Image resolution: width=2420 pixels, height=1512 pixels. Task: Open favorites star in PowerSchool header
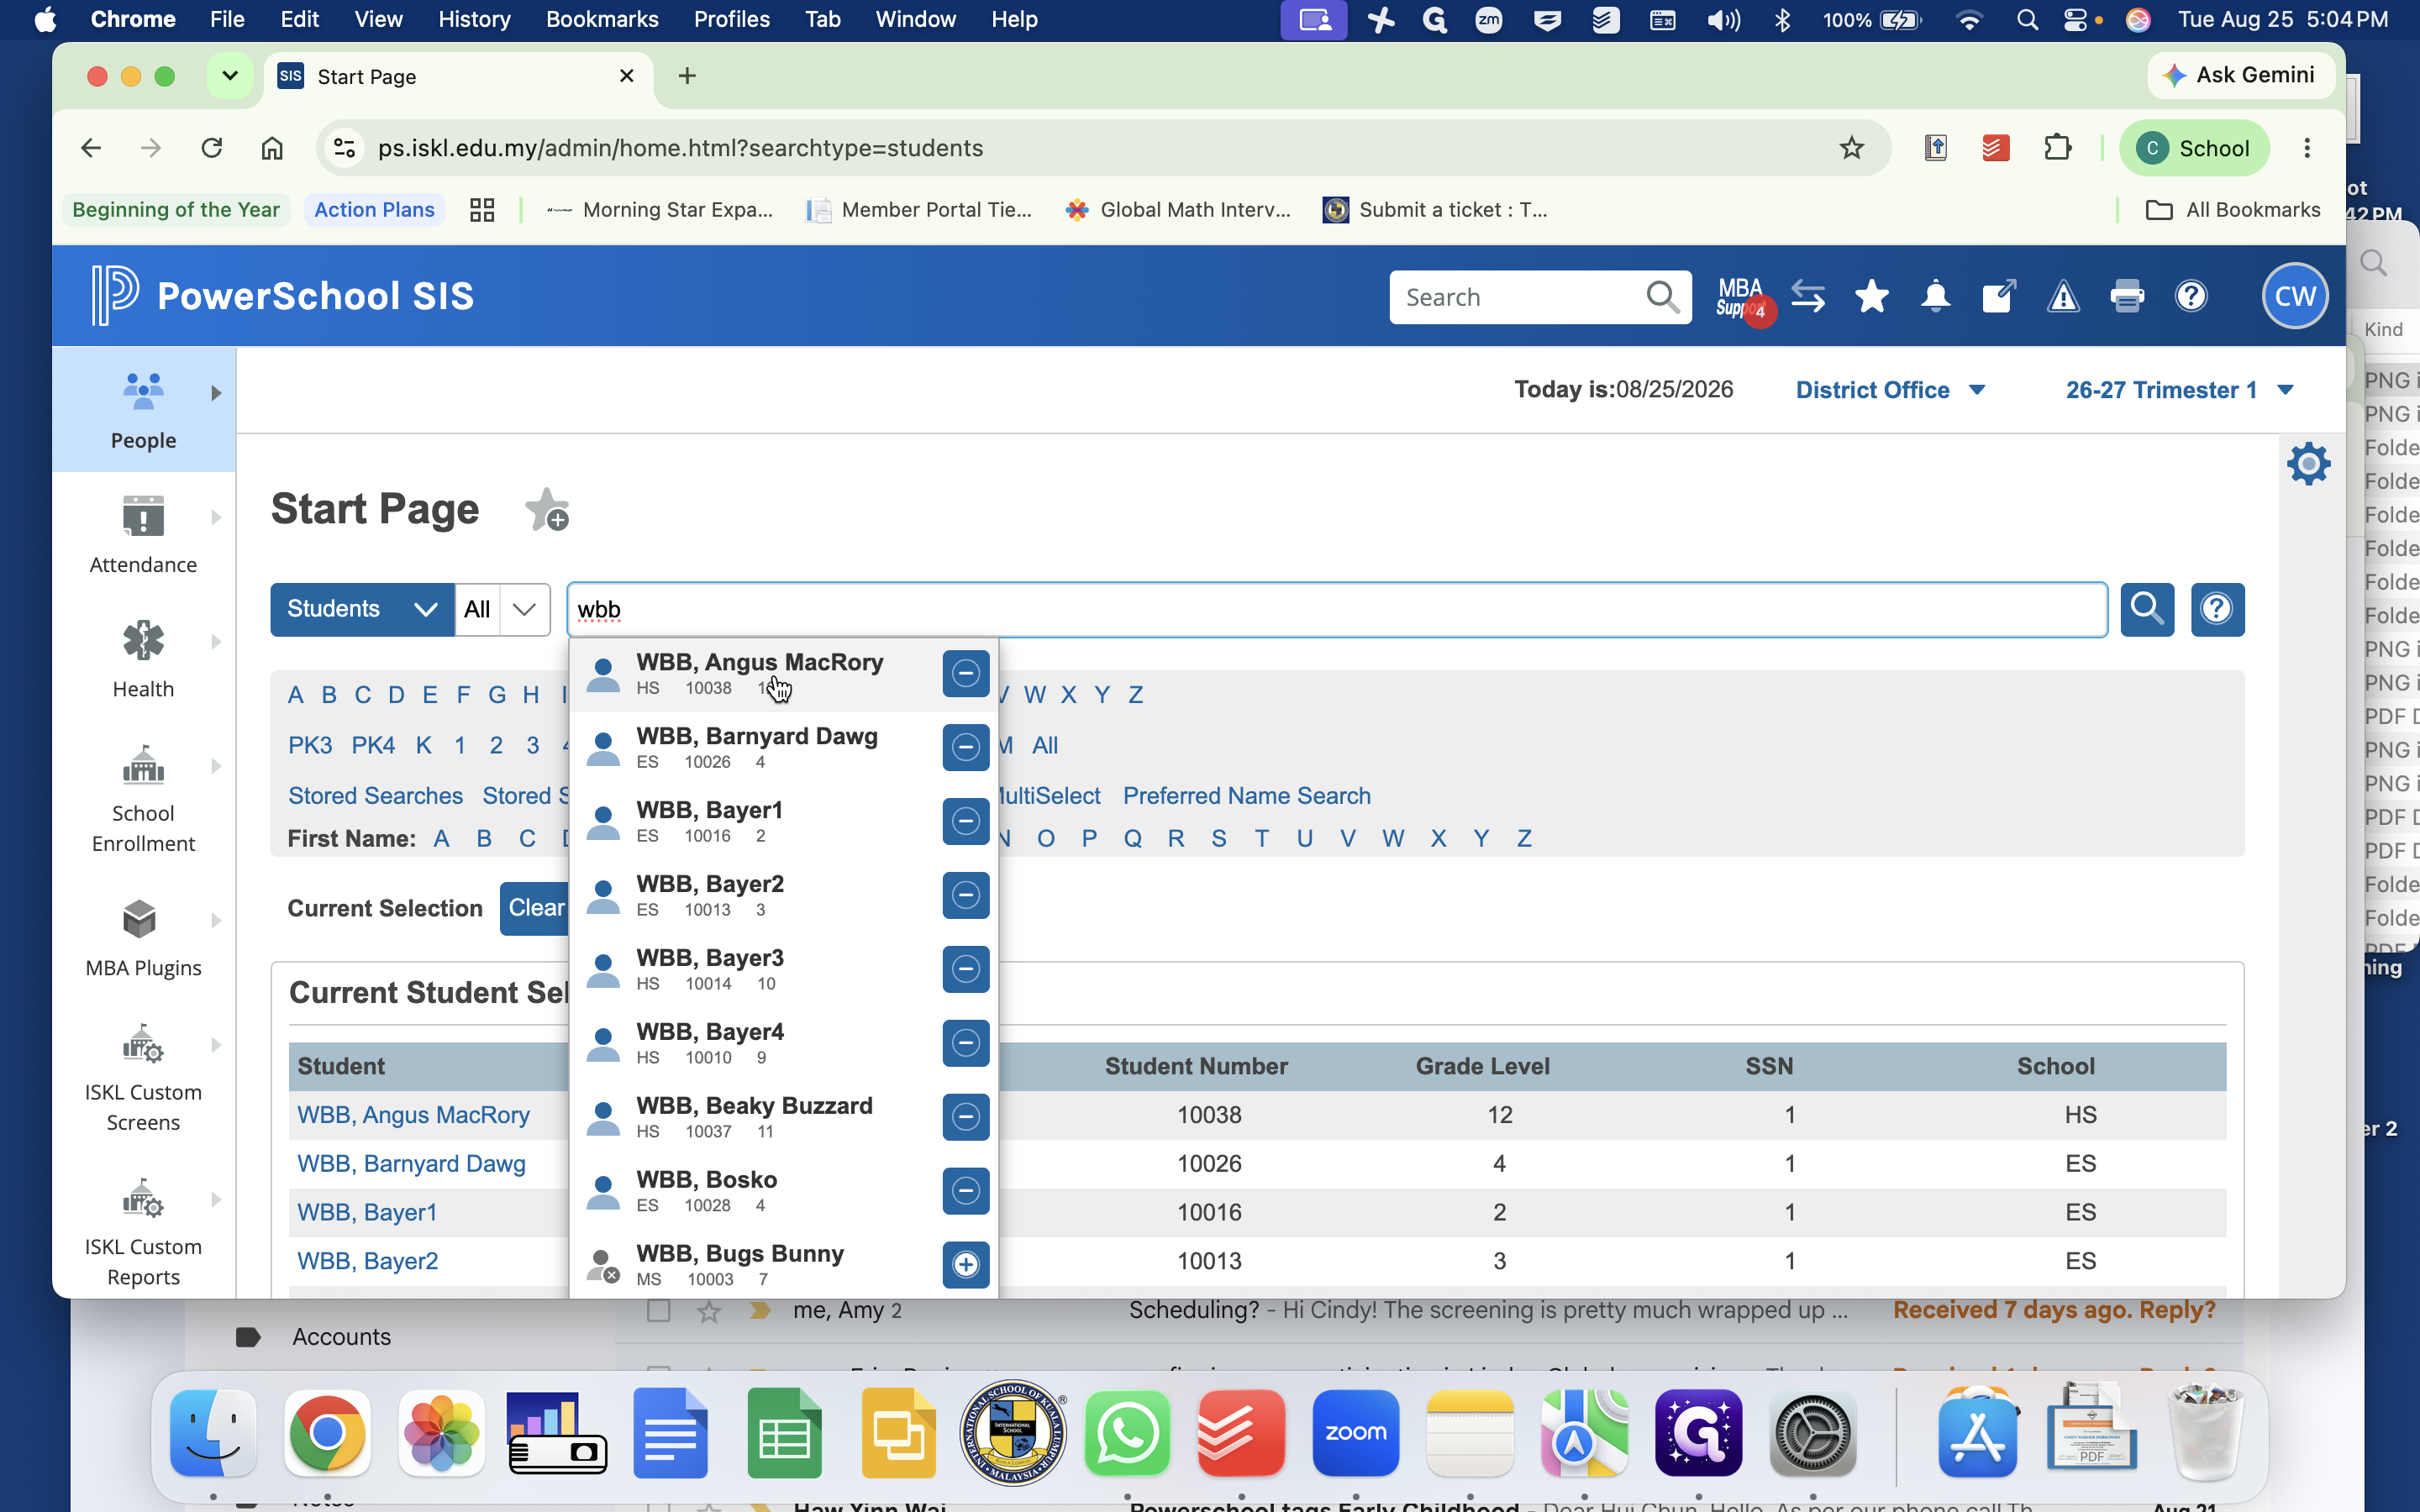(x=1871, y=297)
